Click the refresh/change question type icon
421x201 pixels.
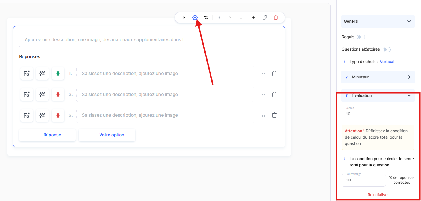[206, 18]
